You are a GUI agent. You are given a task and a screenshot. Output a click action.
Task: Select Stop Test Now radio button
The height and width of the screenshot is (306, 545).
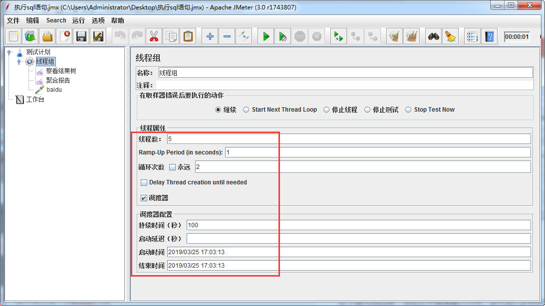[408, 110]
